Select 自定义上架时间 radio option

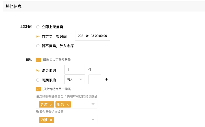coord(38,37)
